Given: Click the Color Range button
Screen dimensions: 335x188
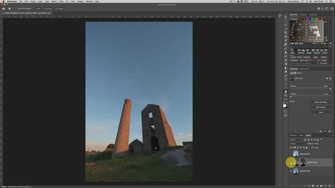Looking at the screenshot, I should coord(321,107).
